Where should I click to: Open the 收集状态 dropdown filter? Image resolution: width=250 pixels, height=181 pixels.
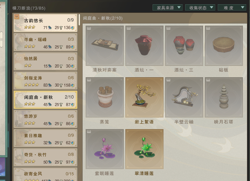(x=200, y=8)
